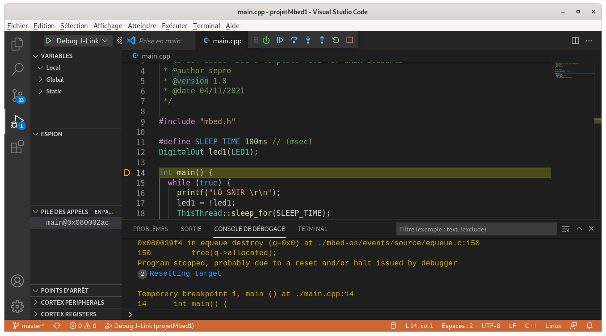This screenshot has height=336, width=606.
Task: Open the Aide menu
Action: 232,26
